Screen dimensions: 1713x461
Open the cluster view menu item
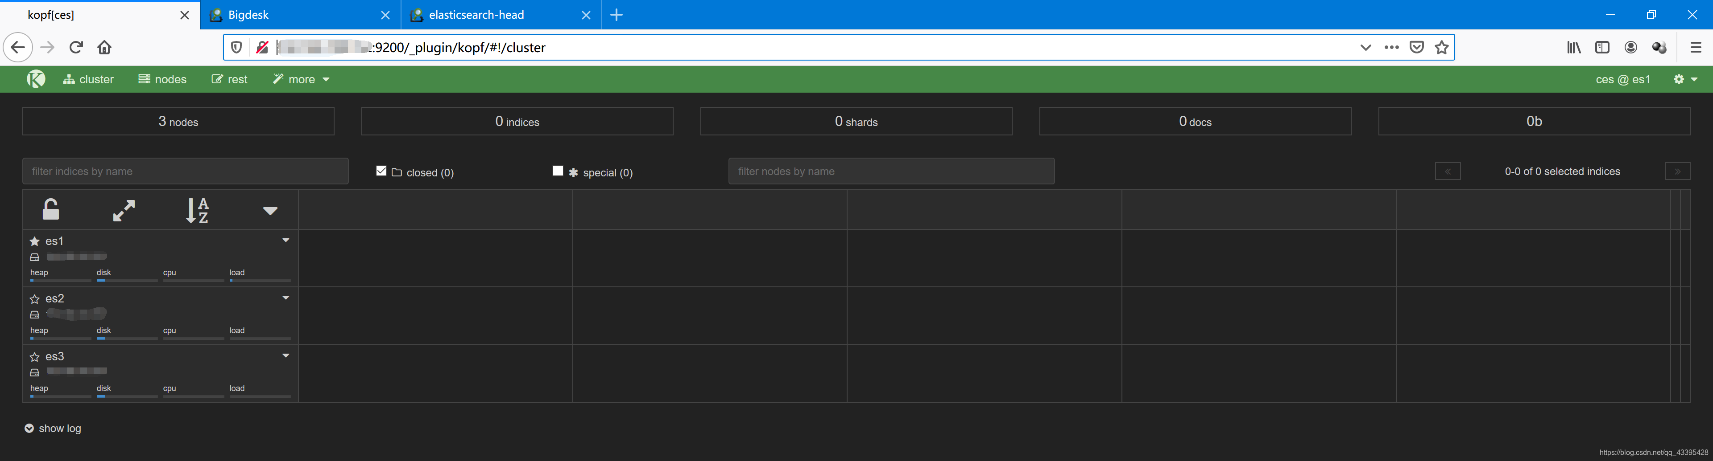tap(88, 79)
